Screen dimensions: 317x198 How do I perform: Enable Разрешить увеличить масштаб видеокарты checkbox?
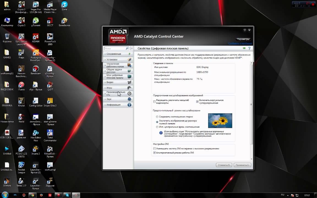[154, 102]
